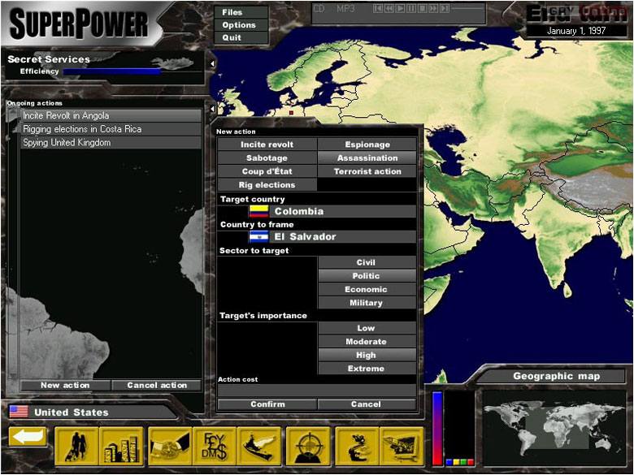Collapse the New action panel arrow
Viewport: 634px width, 475px height.
tap(212, 109)
